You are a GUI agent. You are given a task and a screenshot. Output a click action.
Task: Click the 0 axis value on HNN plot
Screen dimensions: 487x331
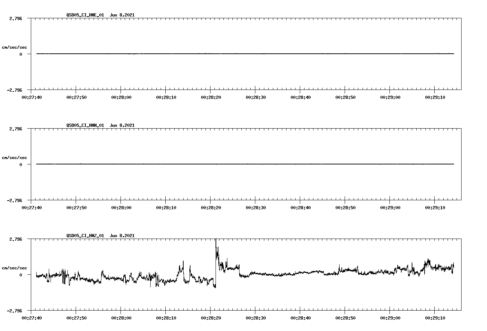[x=21, y=164]
